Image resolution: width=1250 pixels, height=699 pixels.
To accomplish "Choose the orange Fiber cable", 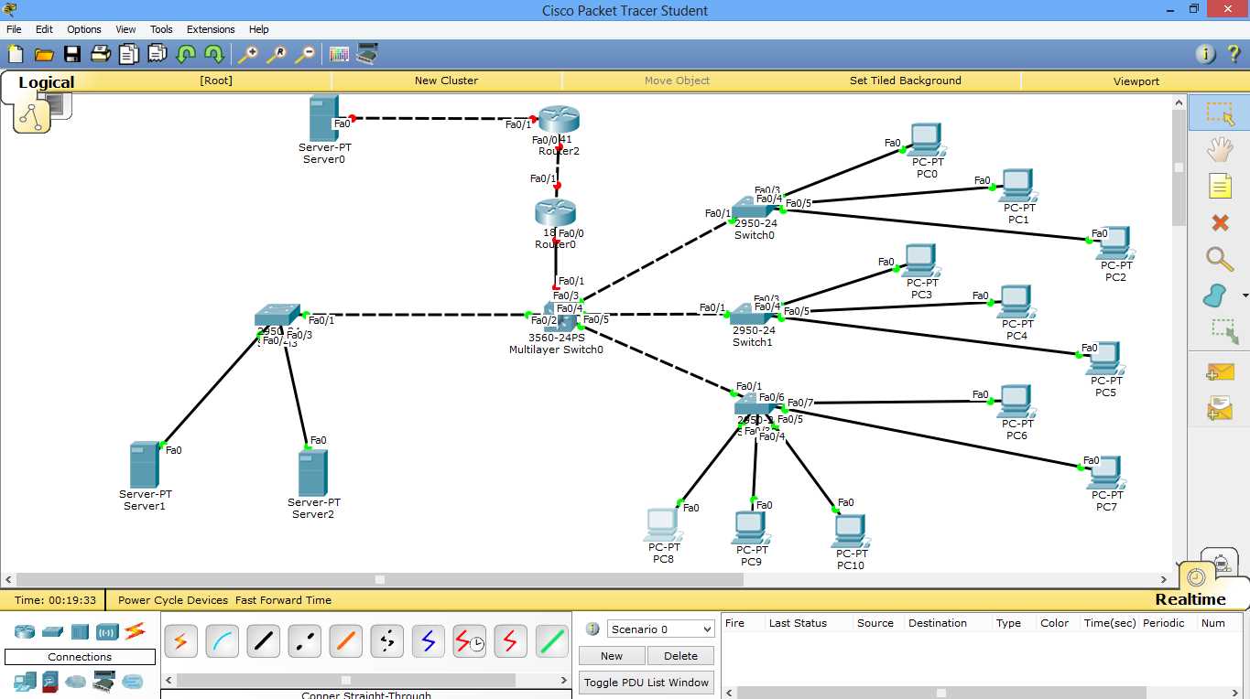I will click(x=345, y=641).
